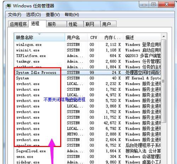Screen dimensions: 177x164
Task: Select the smss.exe process
Action: (87, 157)
